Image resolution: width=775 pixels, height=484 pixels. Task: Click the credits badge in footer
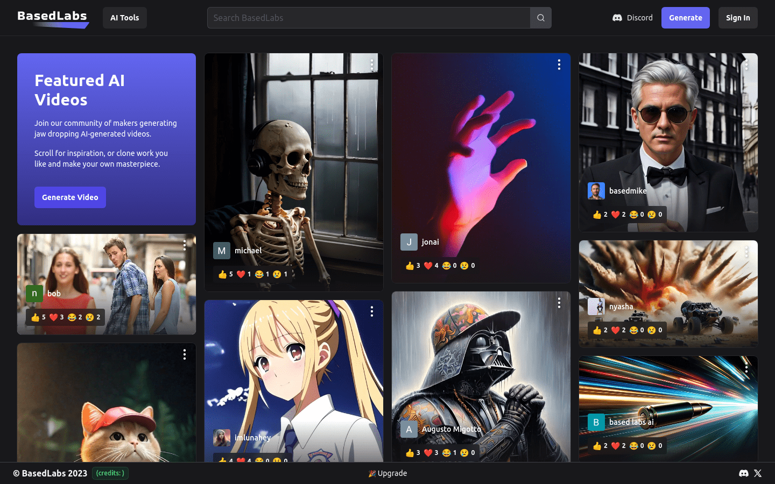tap(110, 473)
